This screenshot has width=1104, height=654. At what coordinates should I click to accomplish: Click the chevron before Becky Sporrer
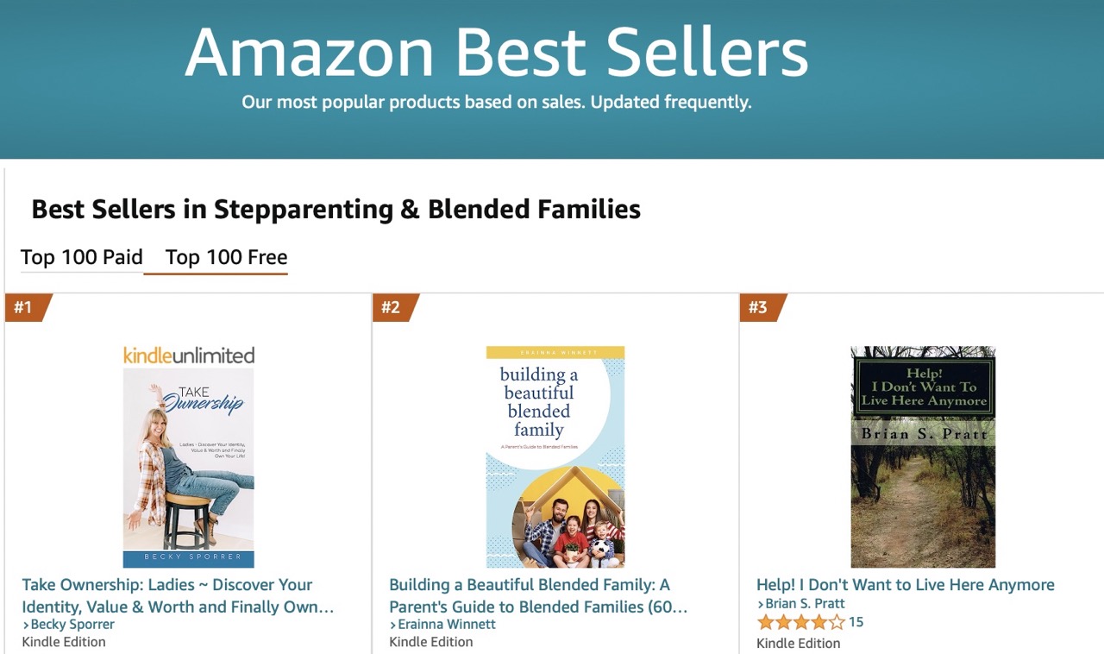click(x=26, y=625)
